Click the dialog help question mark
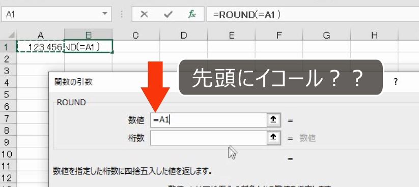Screen dimensions: 419x187 click(396, 82)
